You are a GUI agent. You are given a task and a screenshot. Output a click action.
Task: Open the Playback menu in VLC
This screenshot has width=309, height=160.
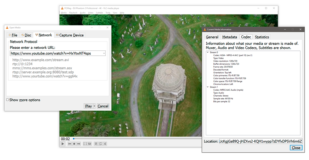pyautogui.click(x=73, y=13)
